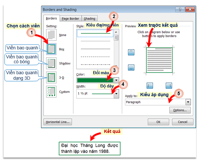
Task: Pick the Shadow border setting icon
Action: point(51,63)
